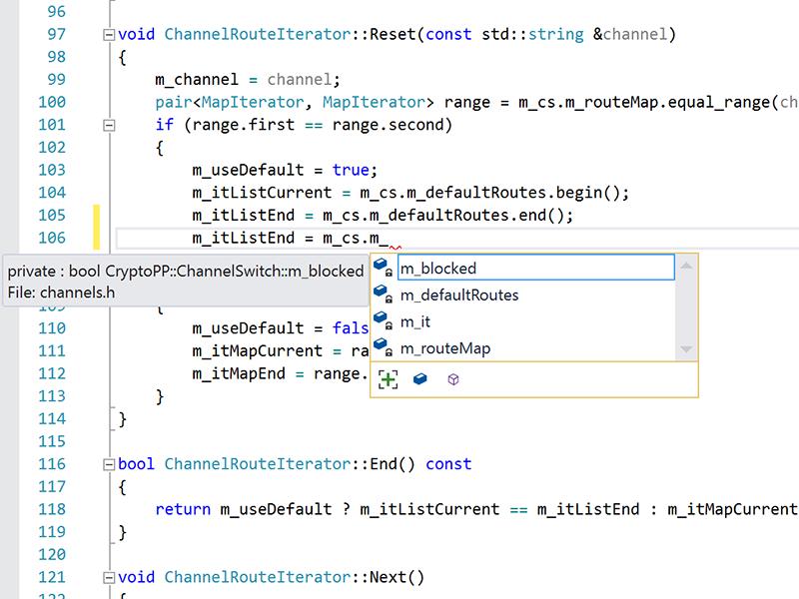
Task: Click the field icon beside m_blocked
Action: pos(383,267)
